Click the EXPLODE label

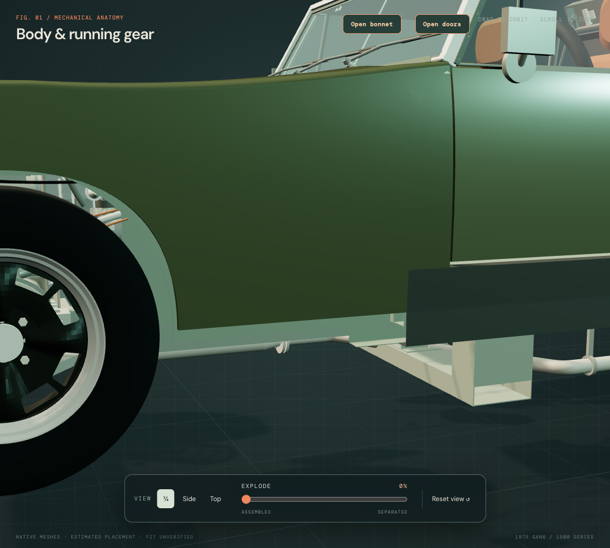pos(256,486)
